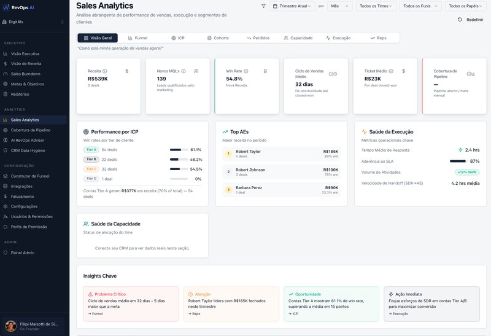Open Faturamento in the sidebar
Viewport: 491px width, 336px height.
33,197
